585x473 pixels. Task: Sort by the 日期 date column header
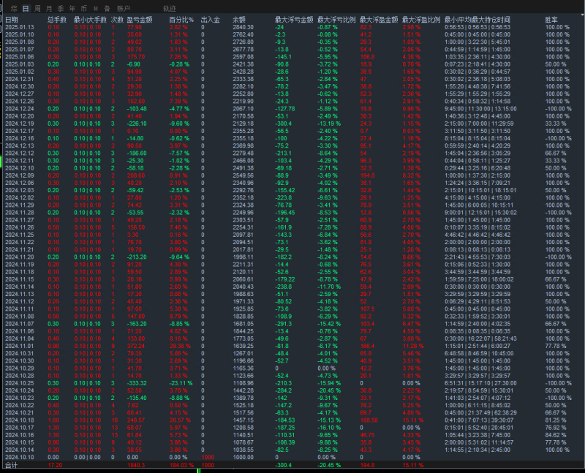(12, 19)
